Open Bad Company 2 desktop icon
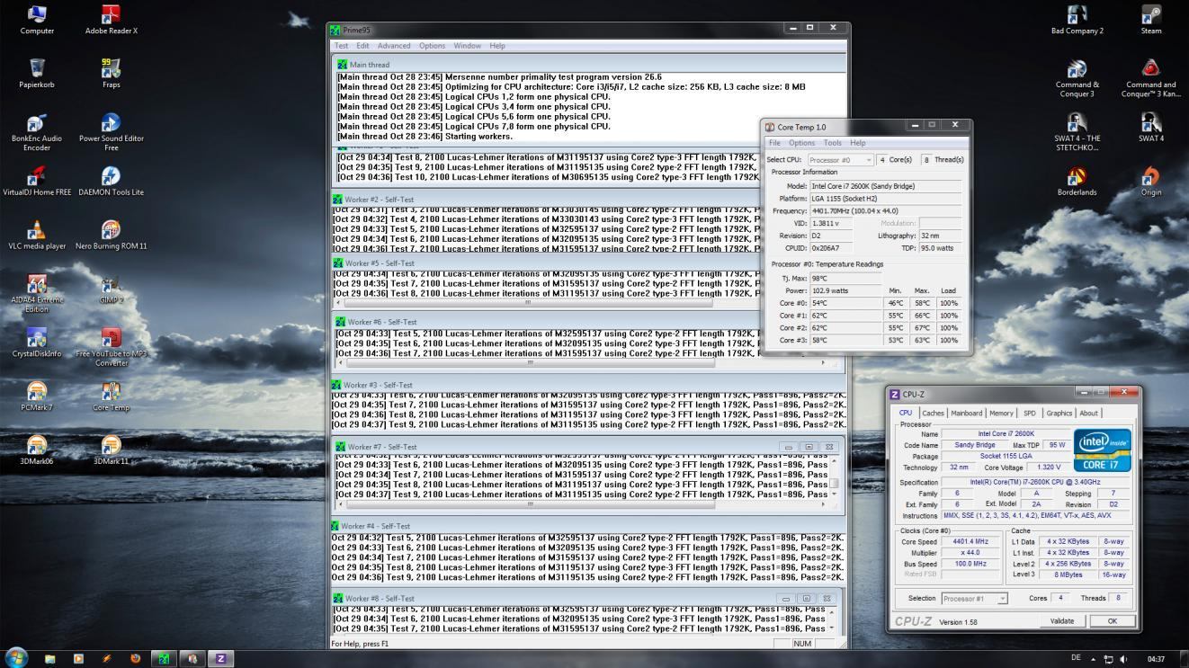 (x=1077, y=19)
